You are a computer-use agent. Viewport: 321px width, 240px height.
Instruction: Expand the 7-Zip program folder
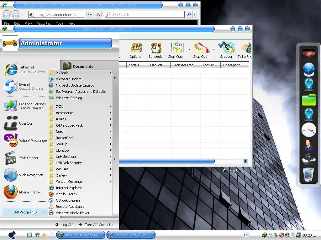81,107
